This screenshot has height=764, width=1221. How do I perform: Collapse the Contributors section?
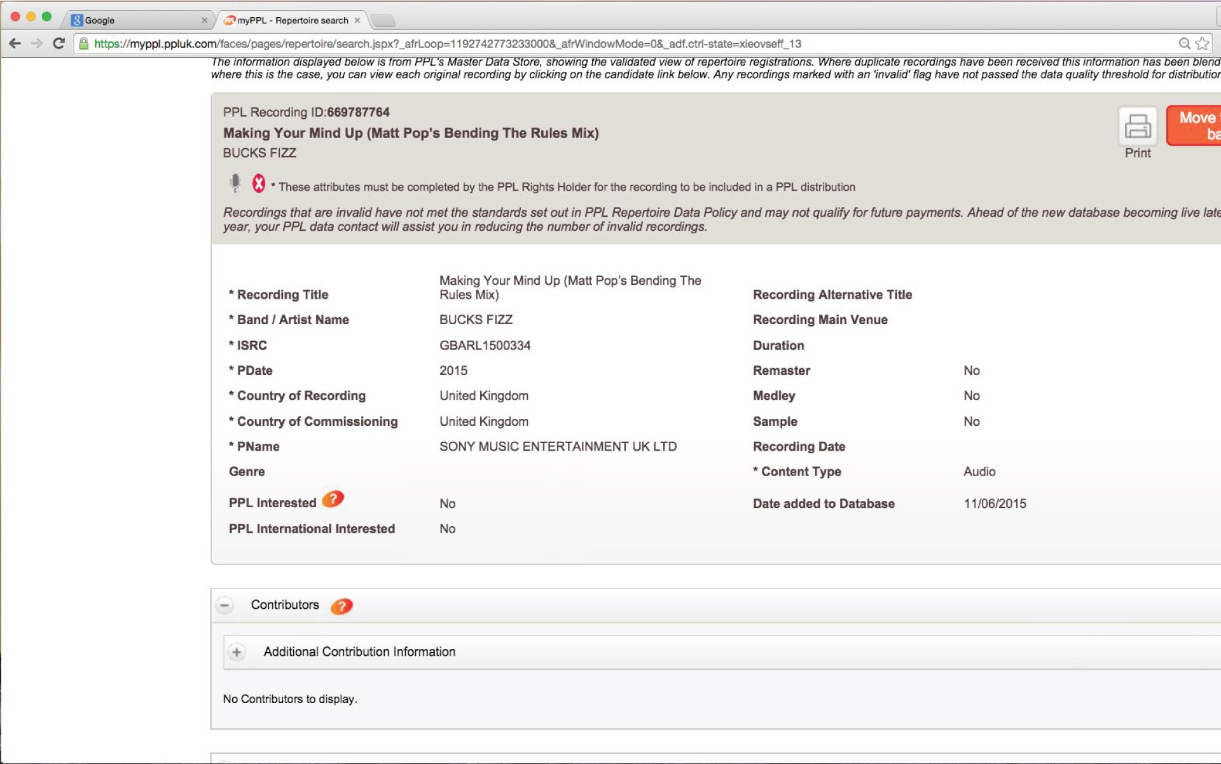(224, 605)
